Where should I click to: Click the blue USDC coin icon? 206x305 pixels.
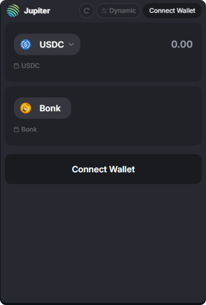[x=26, y=44]
